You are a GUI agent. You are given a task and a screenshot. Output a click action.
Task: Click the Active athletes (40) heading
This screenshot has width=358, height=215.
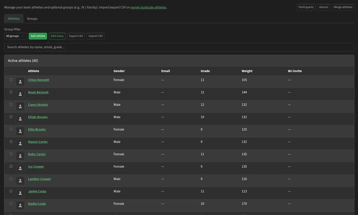coord(23,61)
